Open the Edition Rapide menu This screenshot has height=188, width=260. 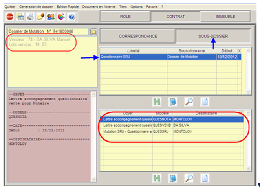67,7
